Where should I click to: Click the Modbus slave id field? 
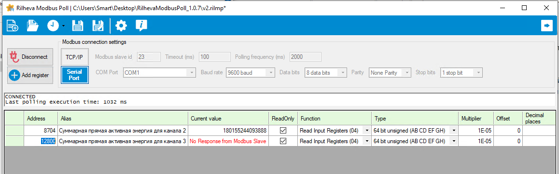[149, 56]
